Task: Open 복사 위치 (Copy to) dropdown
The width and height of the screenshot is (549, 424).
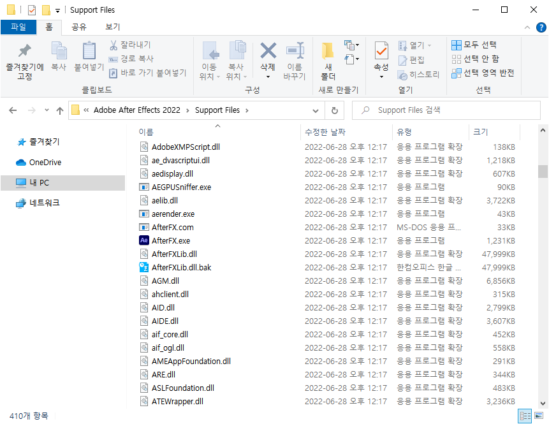Action: coord(237,61)
